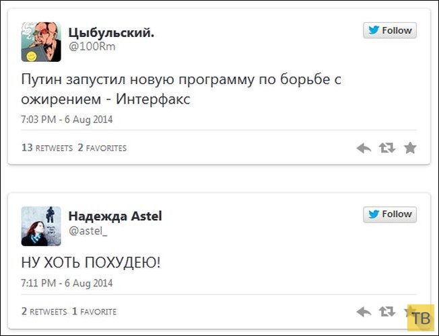View the 13 retweets list
This screenshot has height=336, width=439.
pyautogui.click(x=46, y=148)
